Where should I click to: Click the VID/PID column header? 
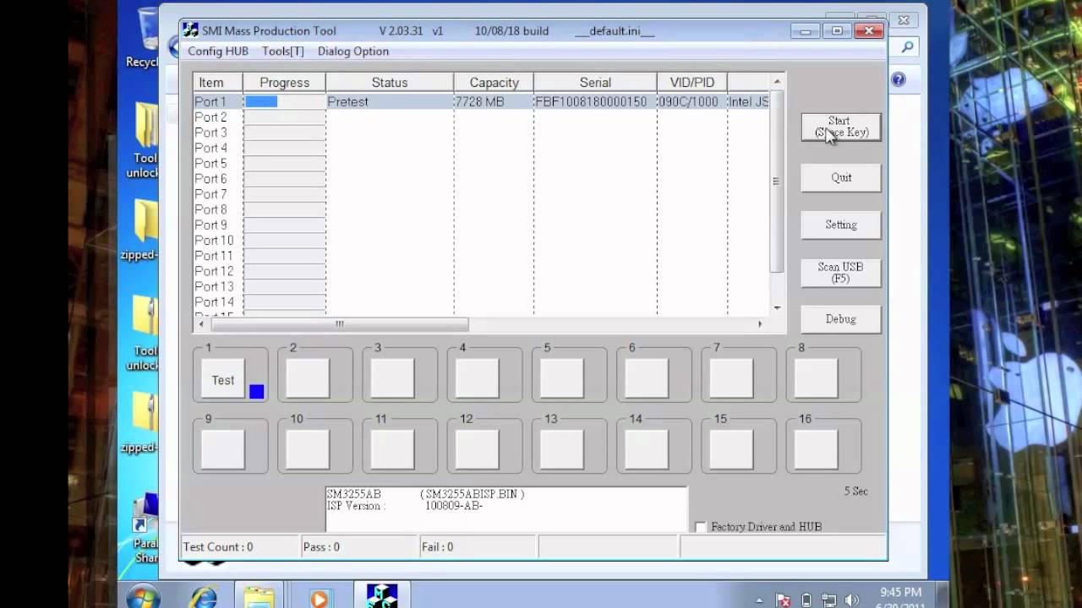692,83
